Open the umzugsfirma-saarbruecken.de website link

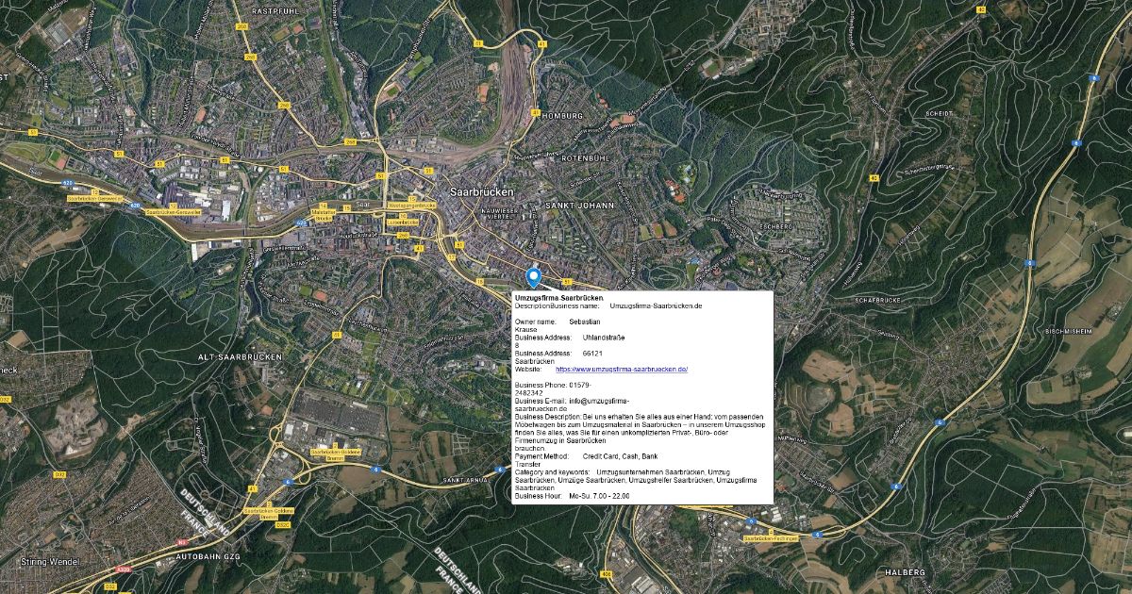point(622,370)
